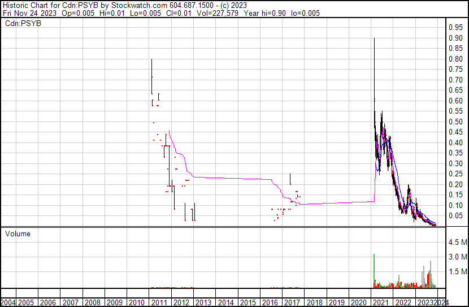Click the 2012 year label
The width and height of the screenshot is (469, 307).
point(181,302)
